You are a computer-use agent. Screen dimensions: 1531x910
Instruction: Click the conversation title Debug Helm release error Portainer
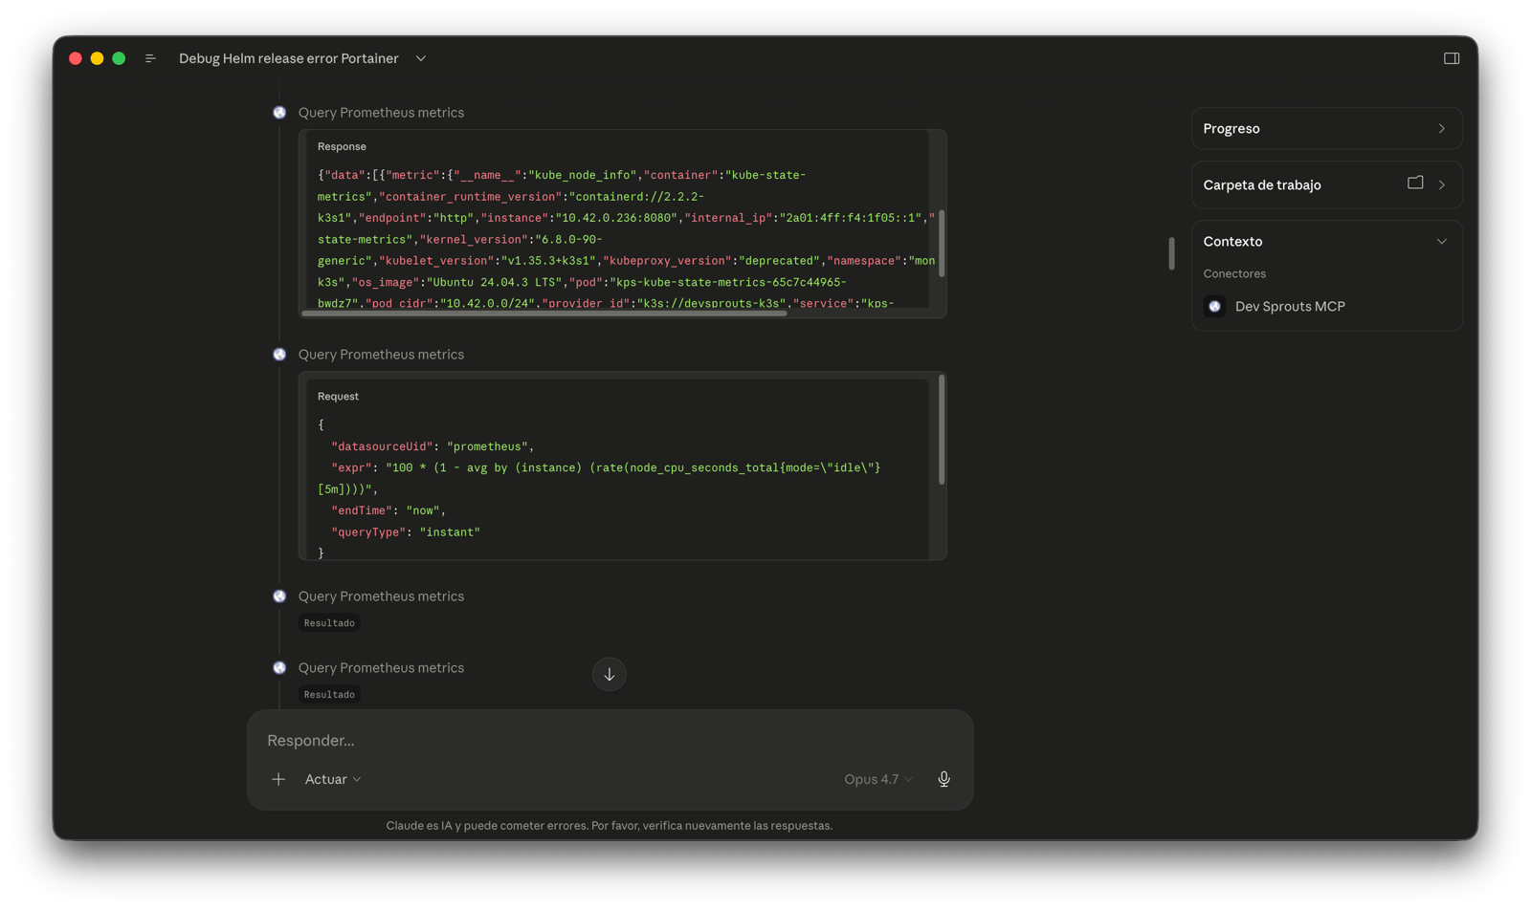tap(288, 58)
